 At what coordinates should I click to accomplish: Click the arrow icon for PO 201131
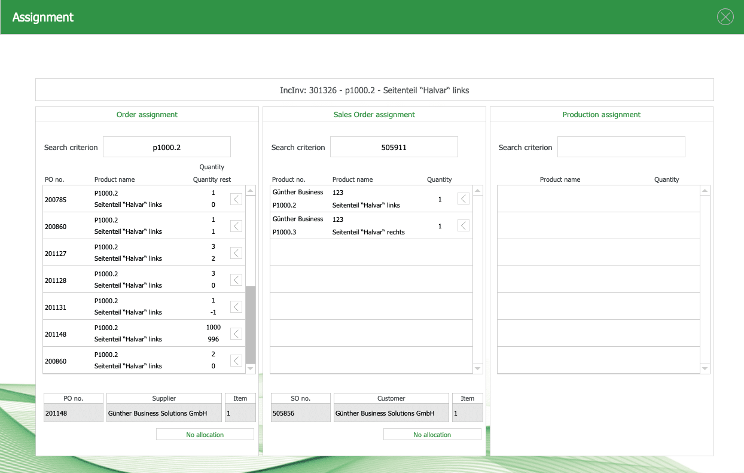point(236,307)
